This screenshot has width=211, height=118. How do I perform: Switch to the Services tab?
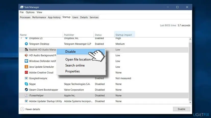coord(94,17)
